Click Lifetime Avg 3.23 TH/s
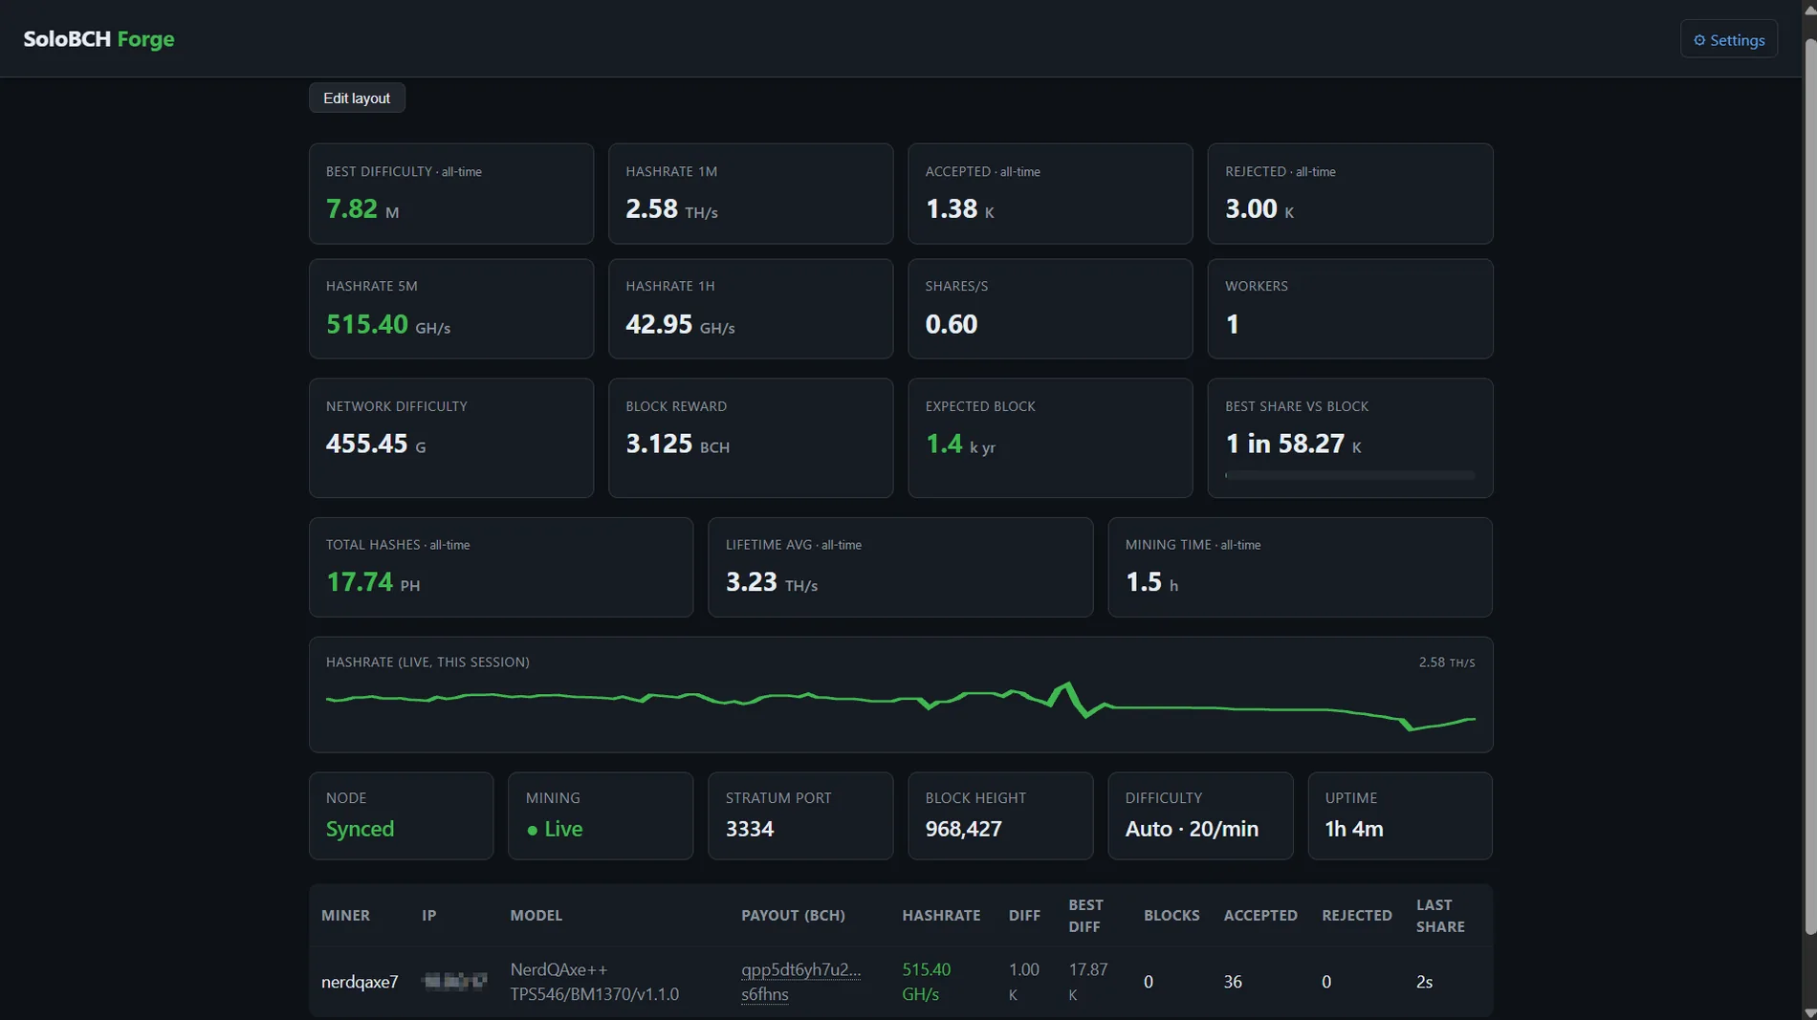The width and height of the screenshot is (1817, 1020). coord(900,567)
